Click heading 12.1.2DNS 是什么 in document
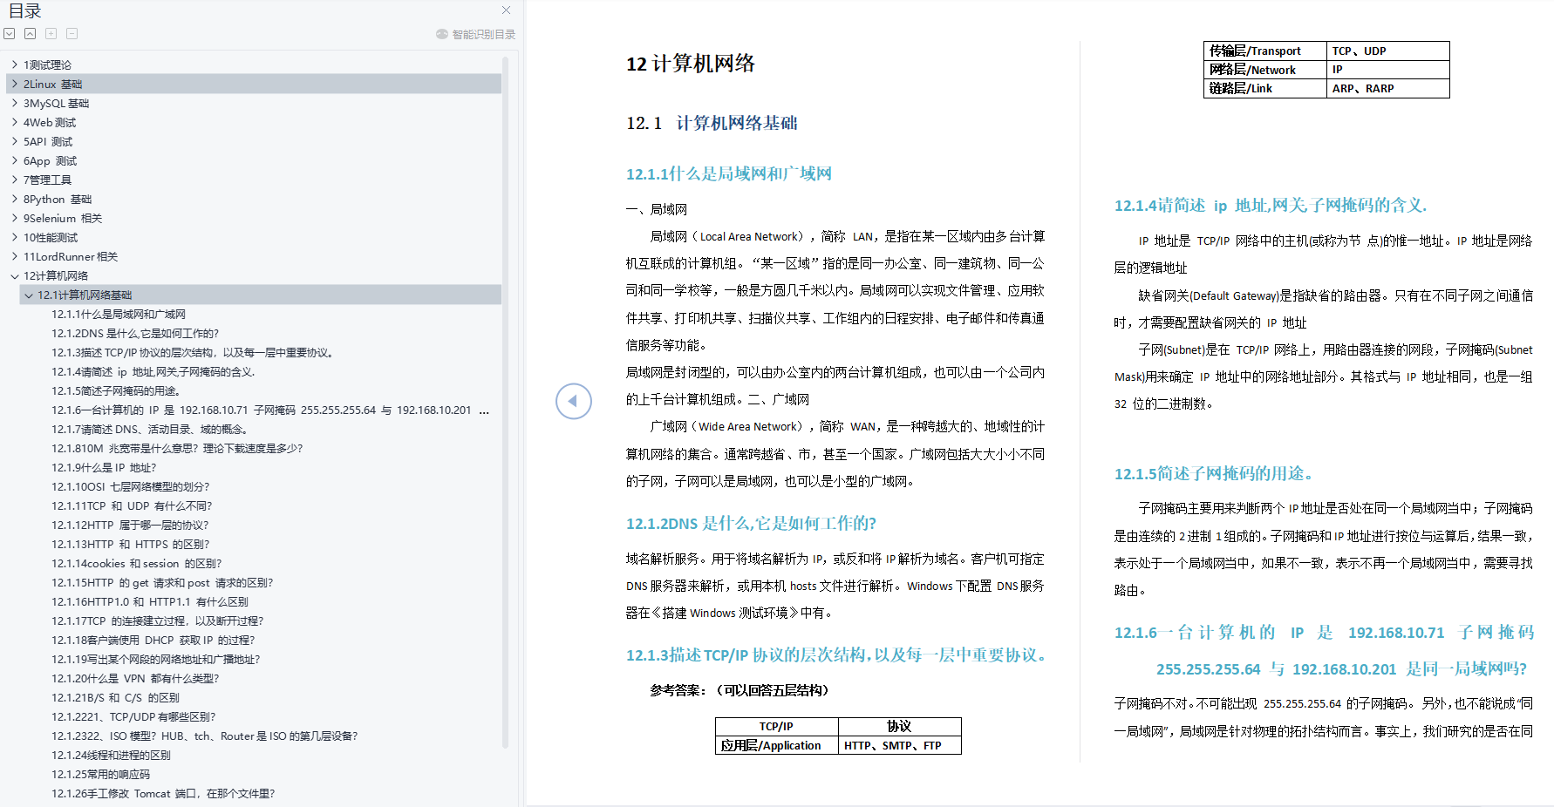 751,523
